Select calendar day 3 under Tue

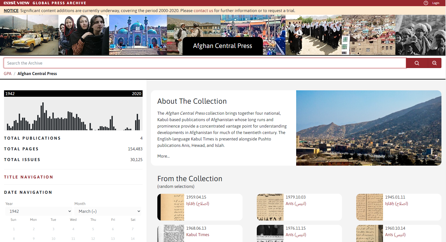click(x=53, y=229)
